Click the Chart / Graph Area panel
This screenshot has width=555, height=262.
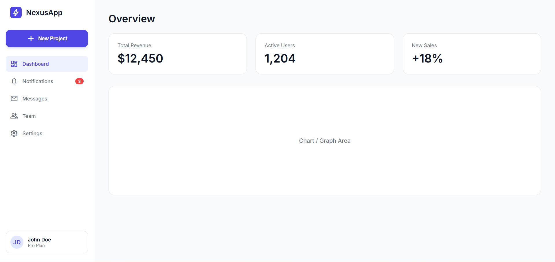tap(324, 141)
